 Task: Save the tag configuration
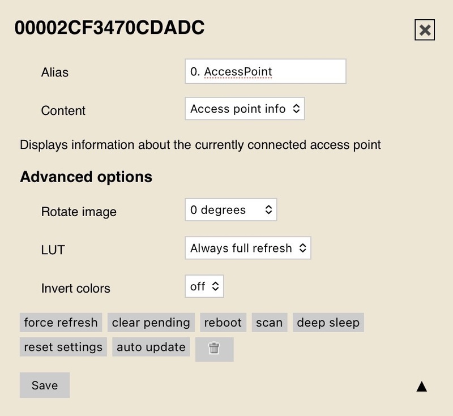click(x=44, y=385)
